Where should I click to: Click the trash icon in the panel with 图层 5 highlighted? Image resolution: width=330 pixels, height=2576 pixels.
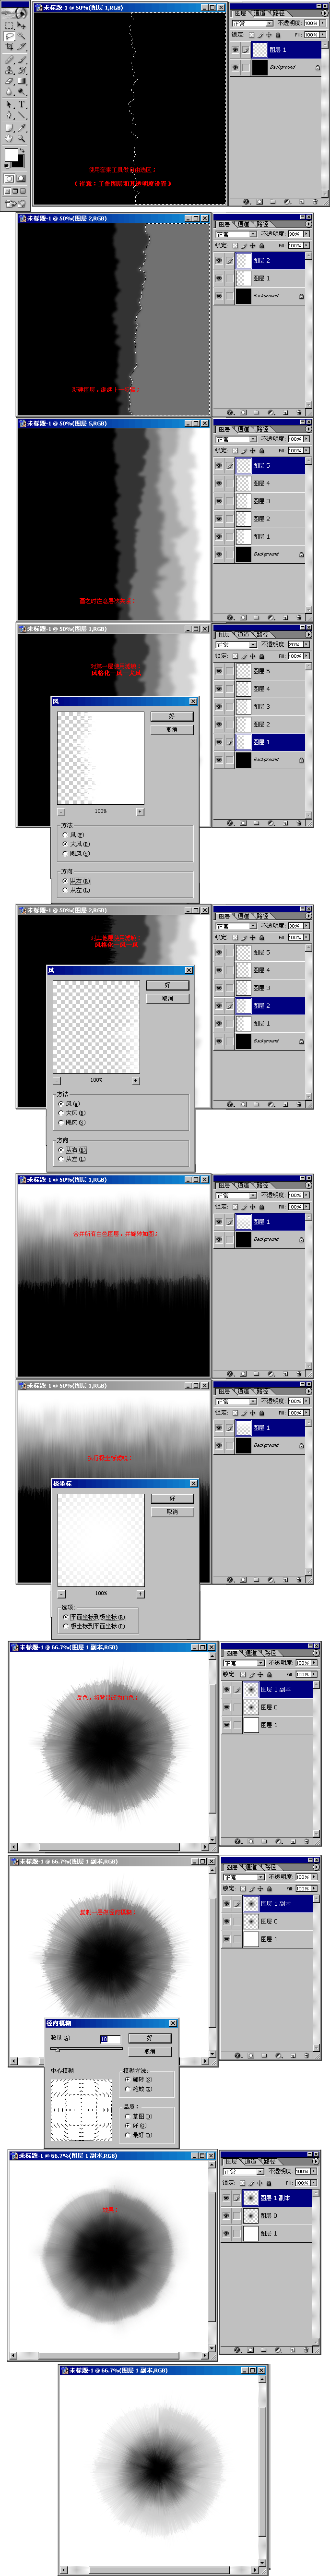tap(298, 617)
